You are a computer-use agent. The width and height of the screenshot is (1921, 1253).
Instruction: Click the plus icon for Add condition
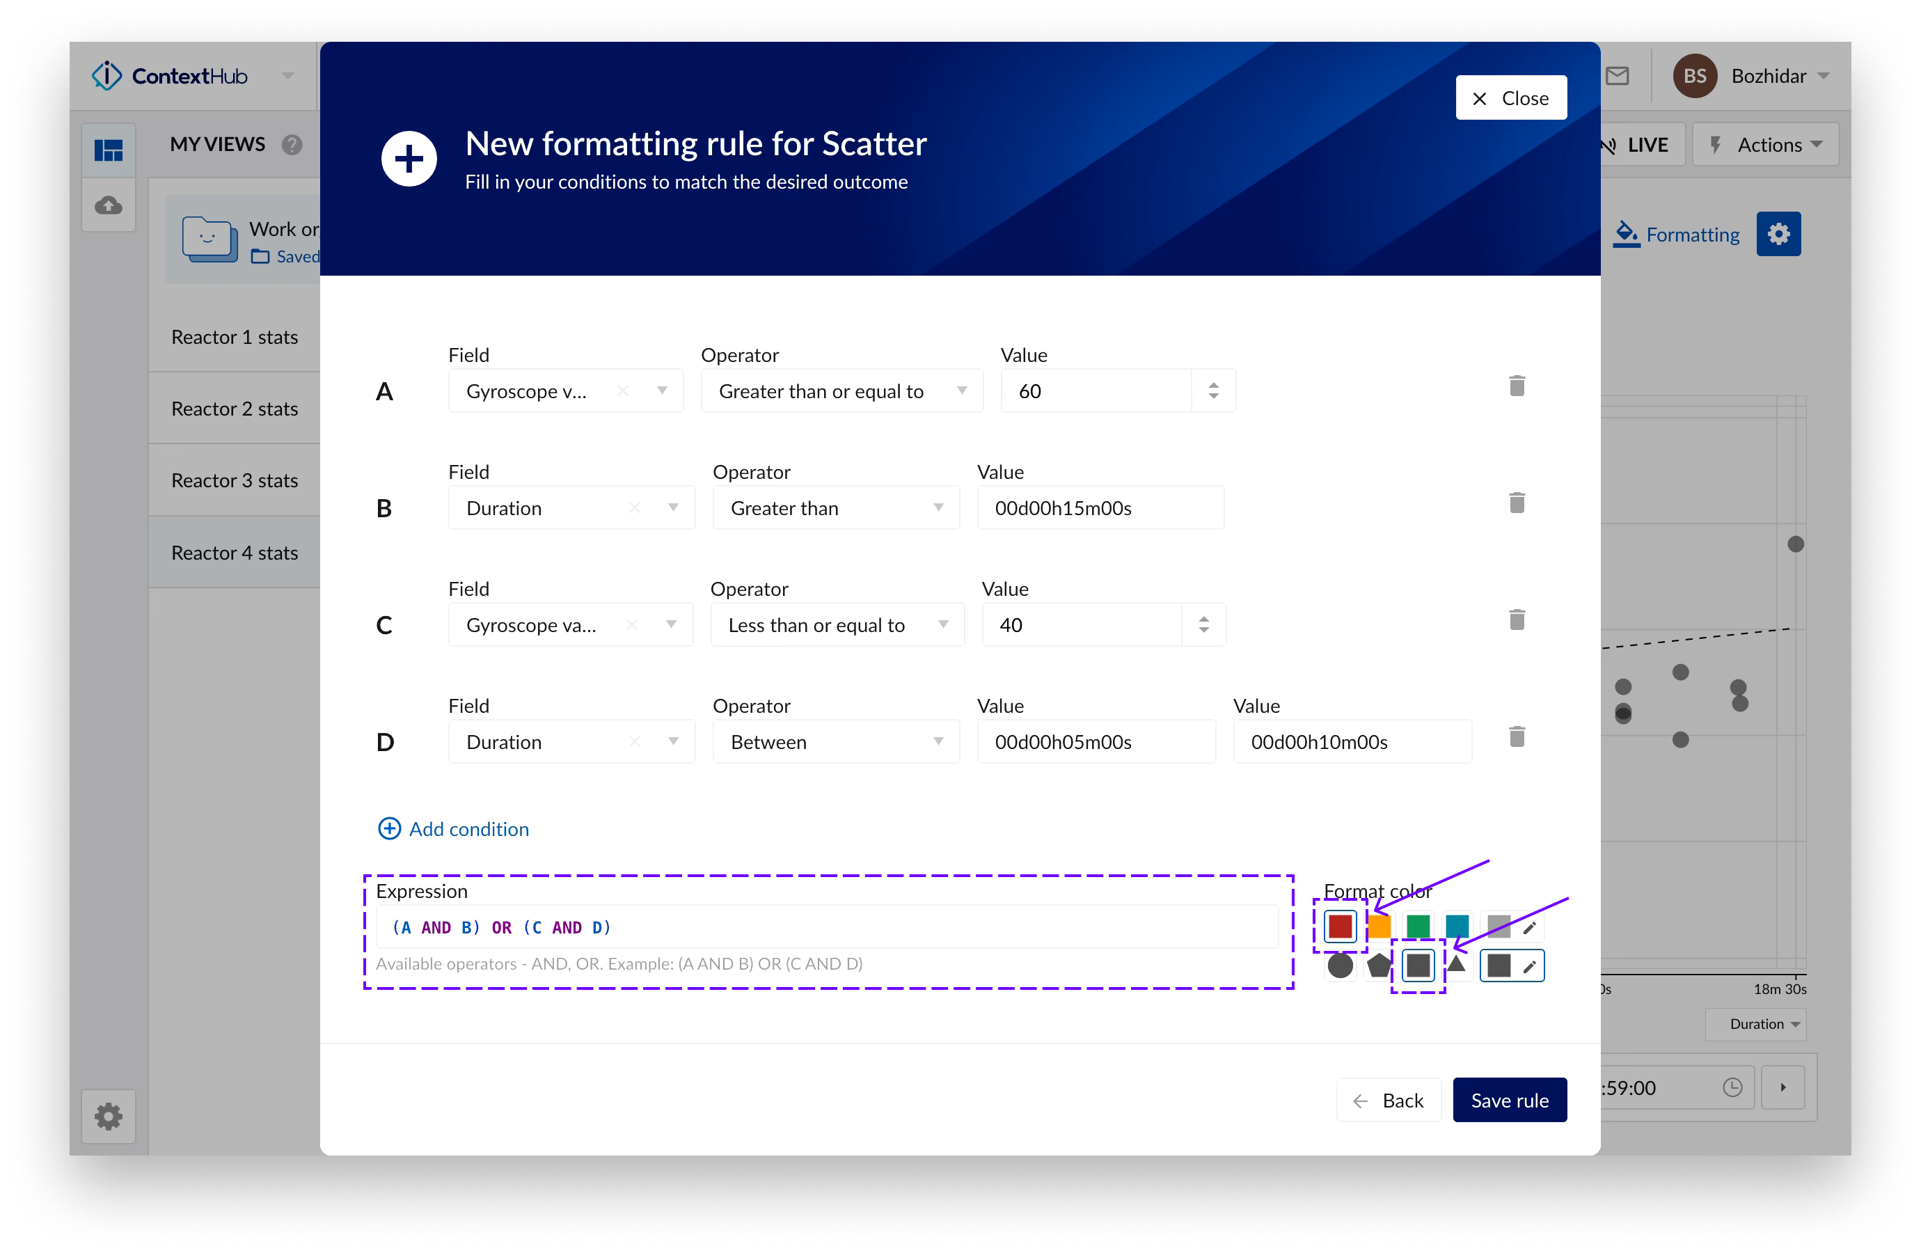click(x=389, y=828)
